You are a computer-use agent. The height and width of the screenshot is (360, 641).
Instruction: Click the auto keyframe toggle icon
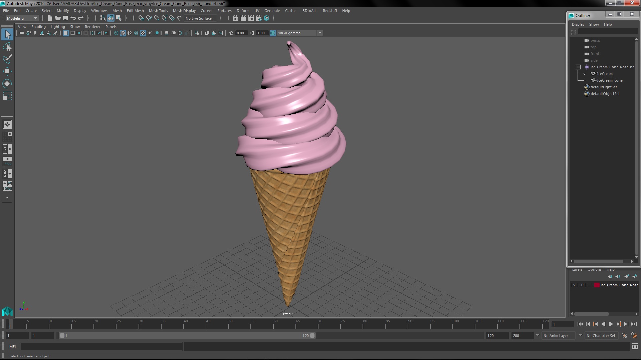624,336
